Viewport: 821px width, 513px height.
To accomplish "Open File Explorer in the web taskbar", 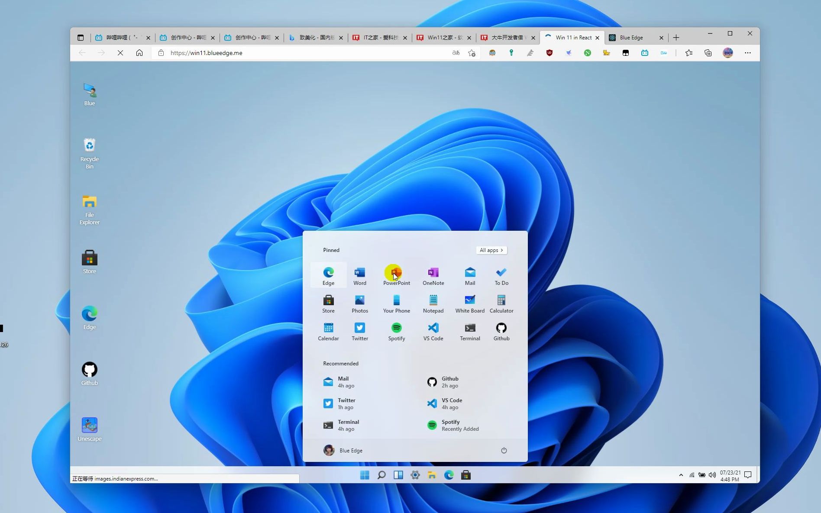I will [x=432, y=475].
